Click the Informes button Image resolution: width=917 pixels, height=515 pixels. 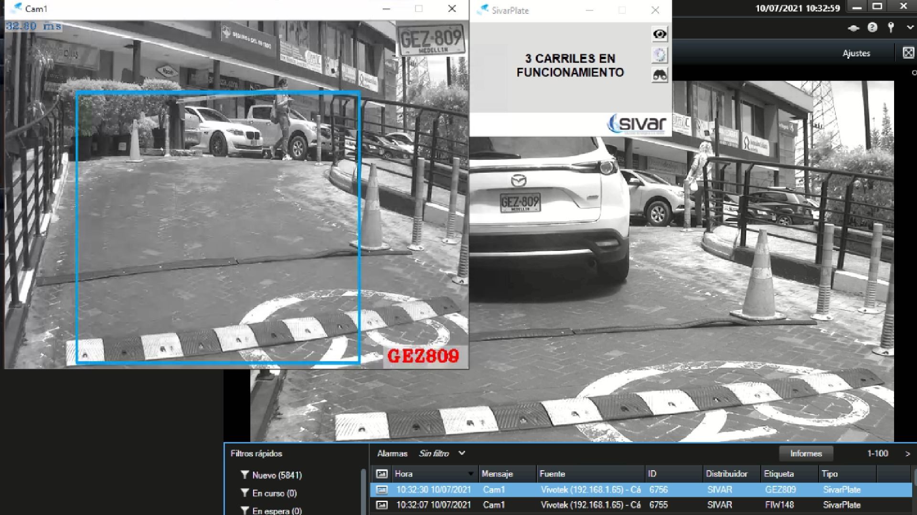806,453
